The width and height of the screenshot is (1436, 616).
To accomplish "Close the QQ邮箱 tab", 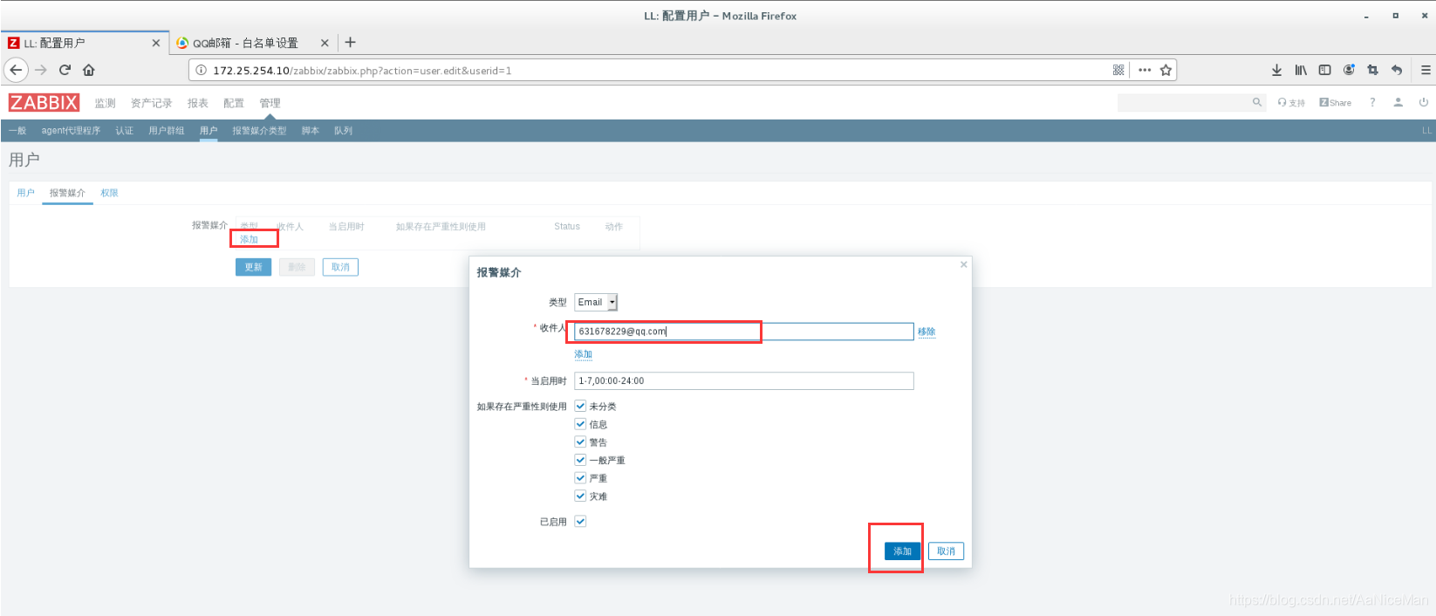I will coord(325,43).
